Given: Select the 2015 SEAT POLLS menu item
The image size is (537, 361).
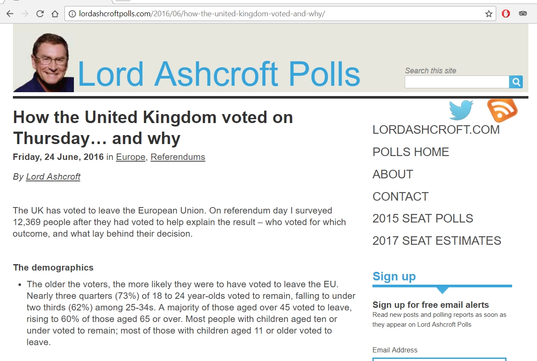Looking at the screenshot, I should pos(423,219).
